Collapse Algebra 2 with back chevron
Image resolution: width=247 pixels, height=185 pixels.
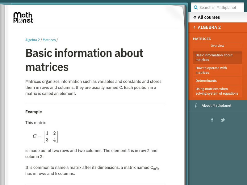click(x=195, y=27)
